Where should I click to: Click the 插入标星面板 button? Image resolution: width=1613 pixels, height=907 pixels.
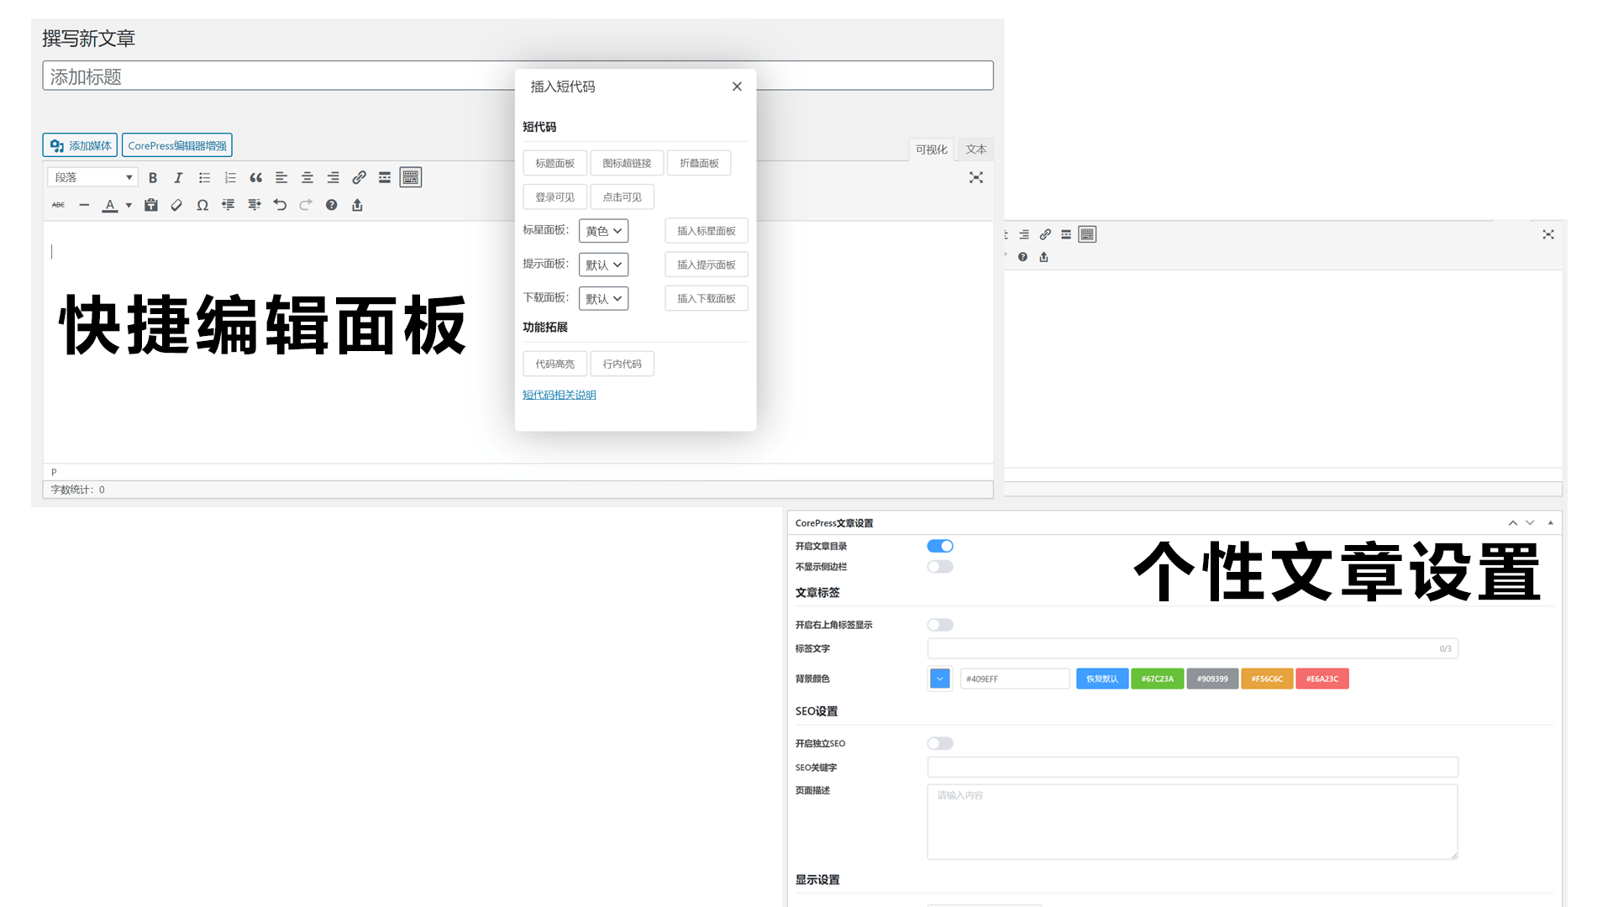coord(706,230)
